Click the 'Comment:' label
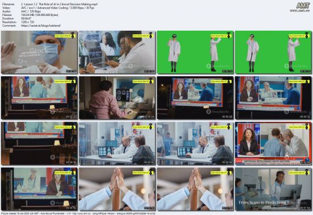Image resolution: width=313 pixels, height=215 pixels. click(x=9, y=26)
